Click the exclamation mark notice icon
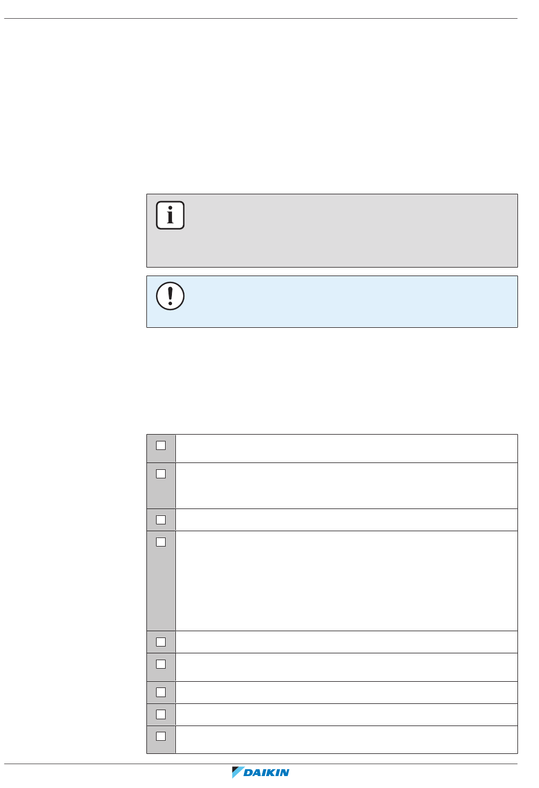Image resolution: width=539 pixels, height=788 pixels. click(170, 296)
